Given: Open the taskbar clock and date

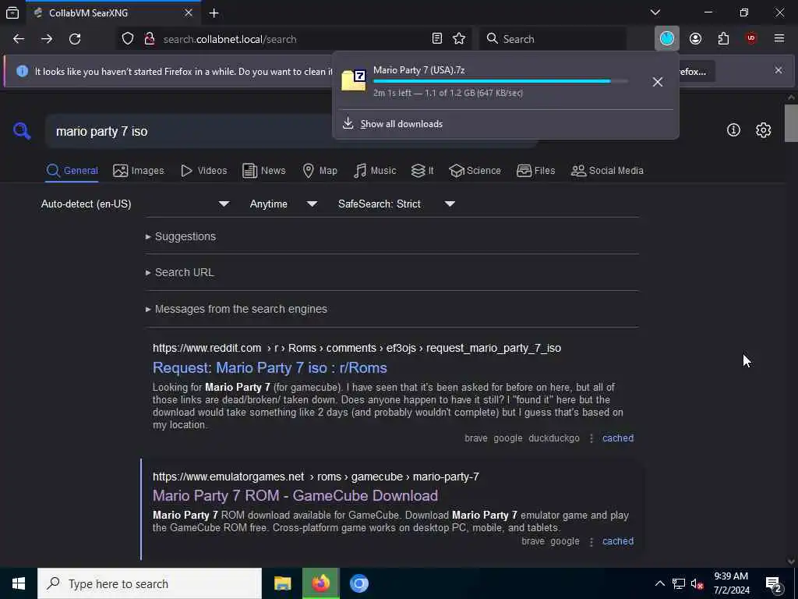Looking at the screenshot, I should click(731, 583).
